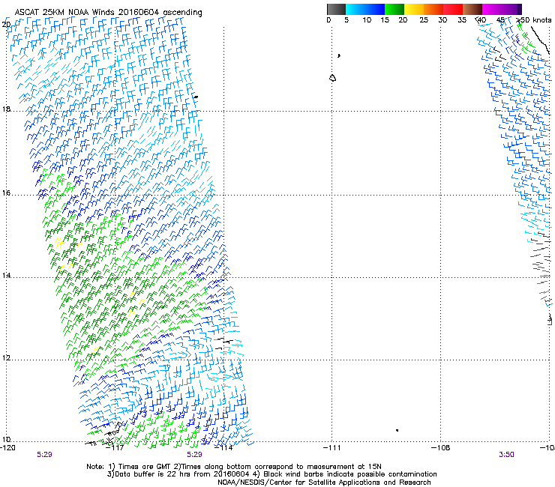The height and width of the screenshot is (487, 555).
Task: Select the cyan 5-10 knots legend segment
Action: (355, 9)
